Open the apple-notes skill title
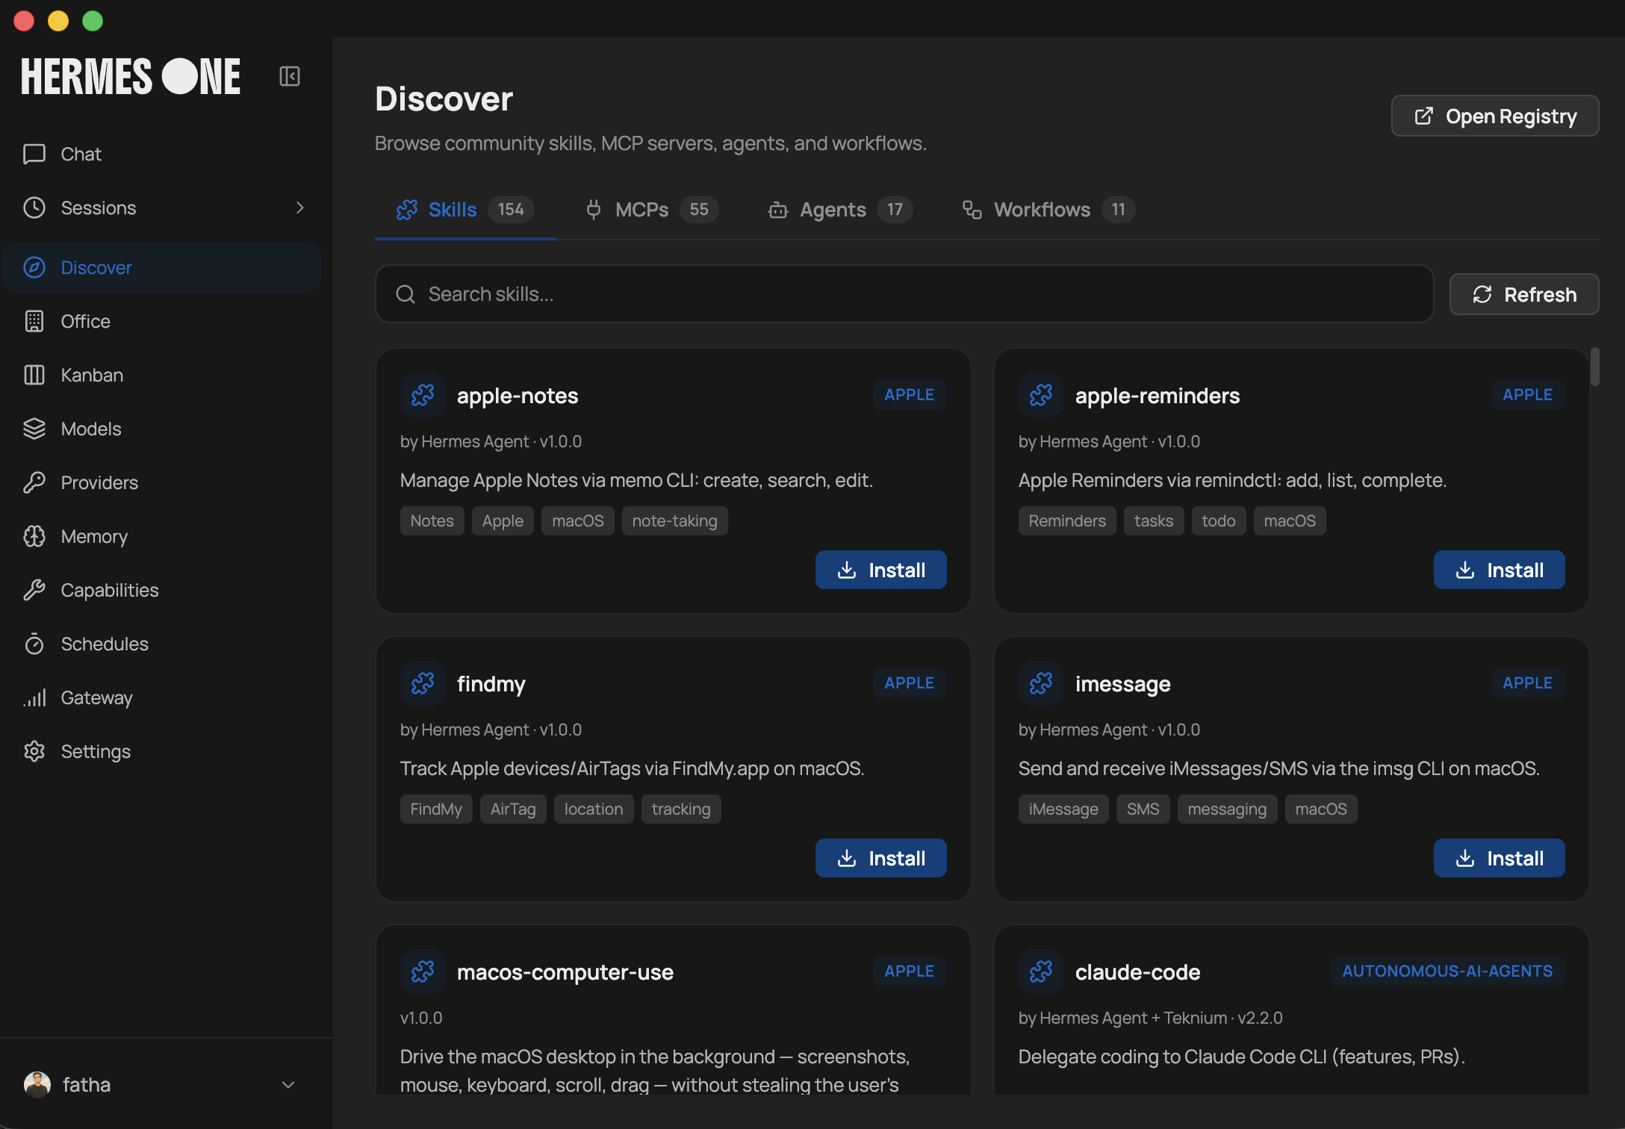Image resolution: width=1625 pixels, height=1129 pixels. (x=518, y=396)
